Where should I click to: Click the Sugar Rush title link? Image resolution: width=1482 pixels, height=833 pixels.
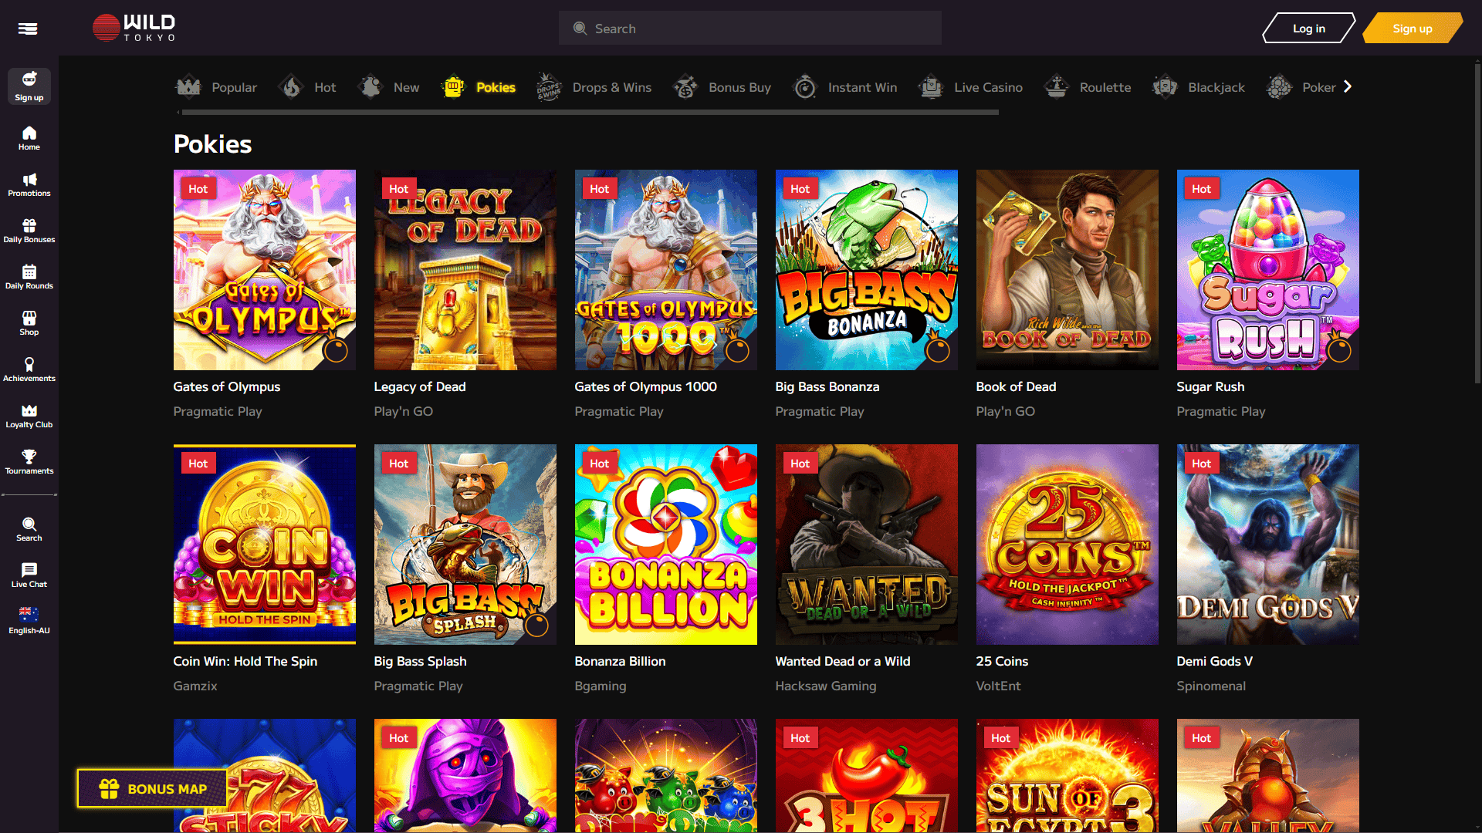[1210, 386]
